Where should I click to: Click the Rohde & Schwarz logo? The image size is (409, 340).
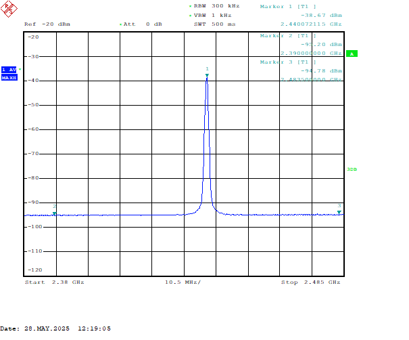(x=9, y=9)
